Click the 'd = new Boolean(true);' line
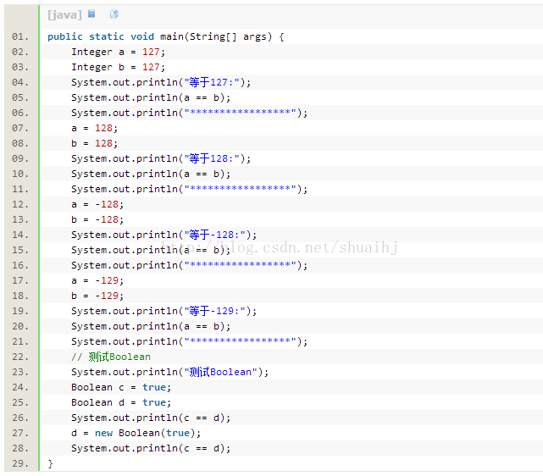Image resolution: width=543 pixels, height=476 pixels. click(x=136, y=433)
